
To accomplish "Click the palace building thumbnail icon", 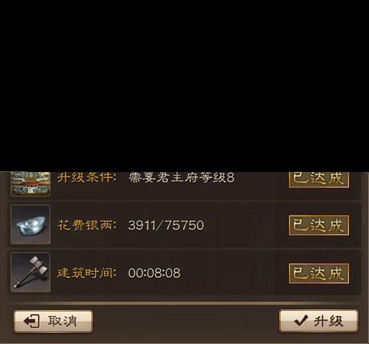I will (31, 184).
